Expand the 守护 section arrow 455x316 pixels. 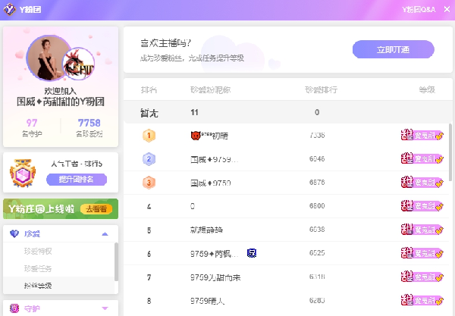[105, 308]
